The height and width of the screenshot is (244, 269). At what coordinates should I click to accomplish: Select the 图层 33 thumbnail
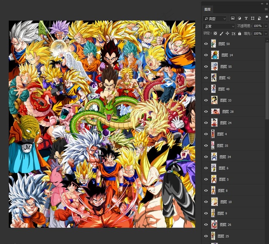coord(214,100)
